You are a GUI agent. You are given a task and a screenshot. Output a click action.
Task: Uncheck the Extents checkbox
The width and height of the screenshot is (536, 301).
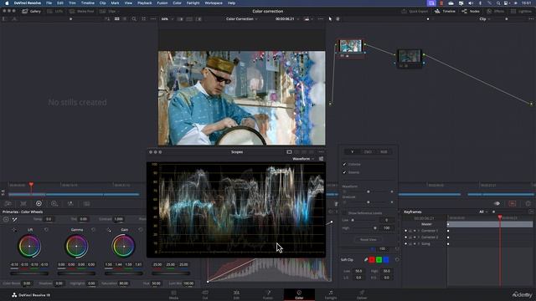click(344, 172)
